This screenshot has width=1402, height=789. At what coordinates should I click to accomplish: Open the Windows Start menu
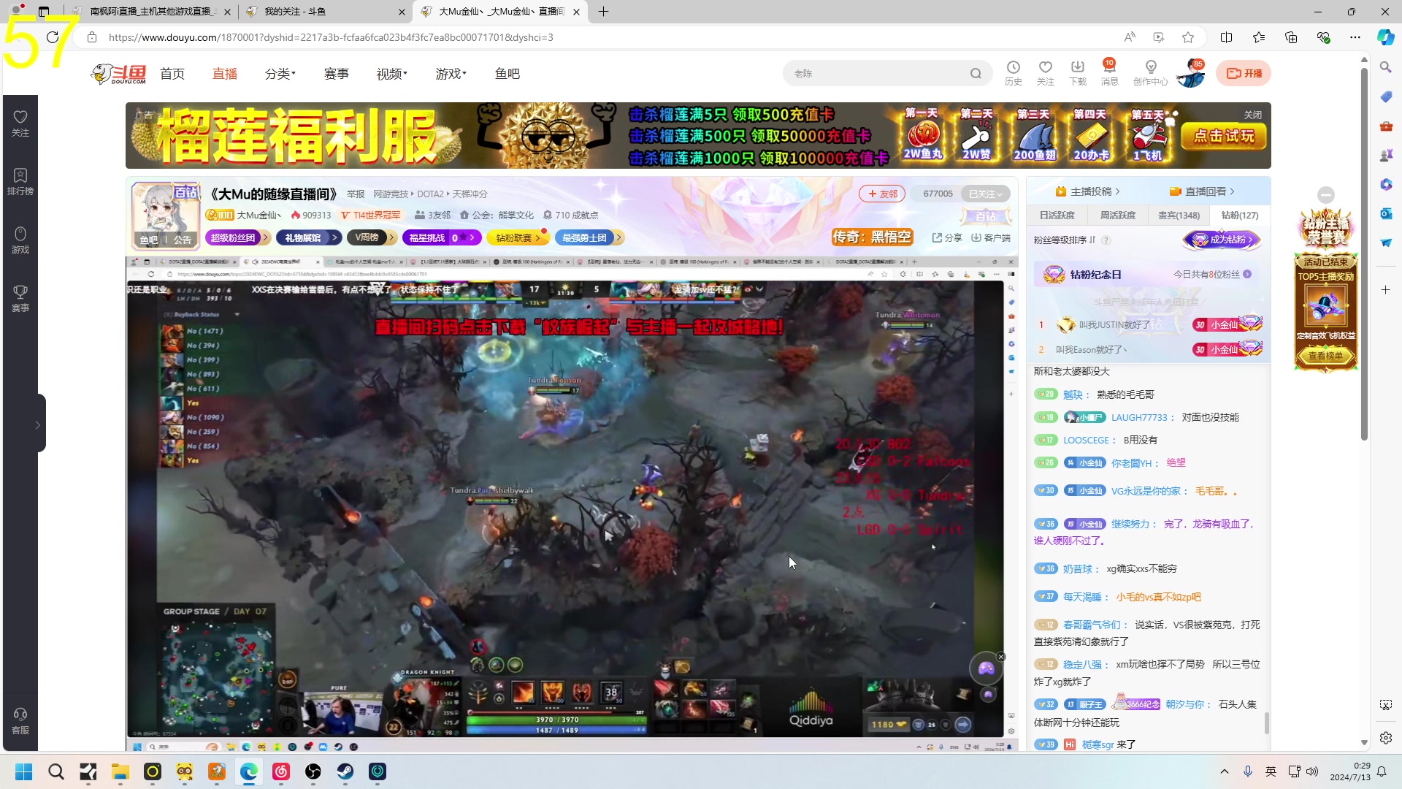(x=24, y=771)
